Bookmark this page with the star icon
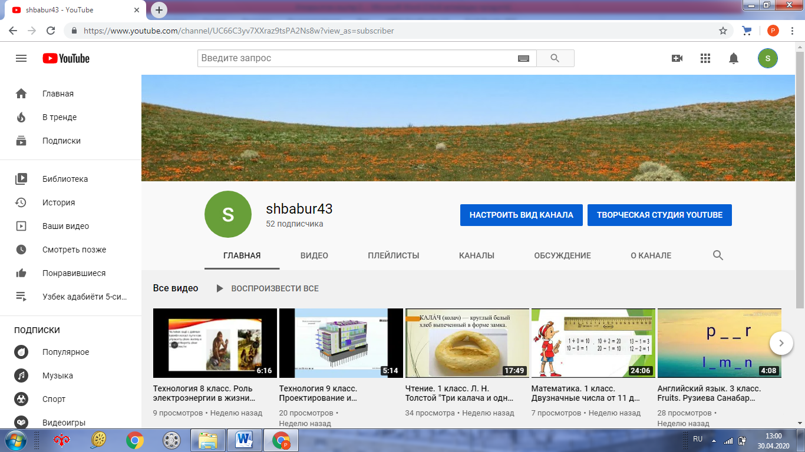 point(723,31)
